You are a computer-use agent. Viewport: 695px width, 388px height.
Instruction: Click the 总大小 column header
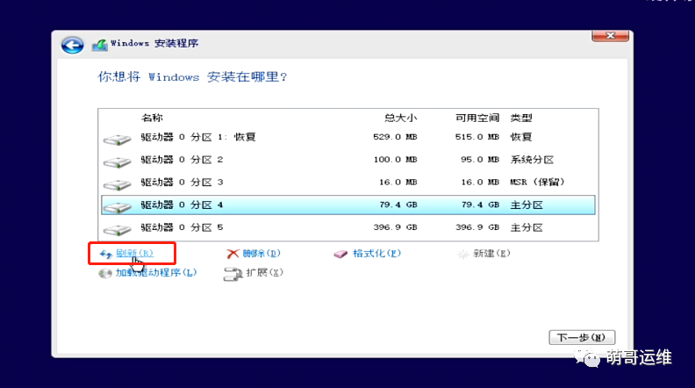tap(400, 118)
